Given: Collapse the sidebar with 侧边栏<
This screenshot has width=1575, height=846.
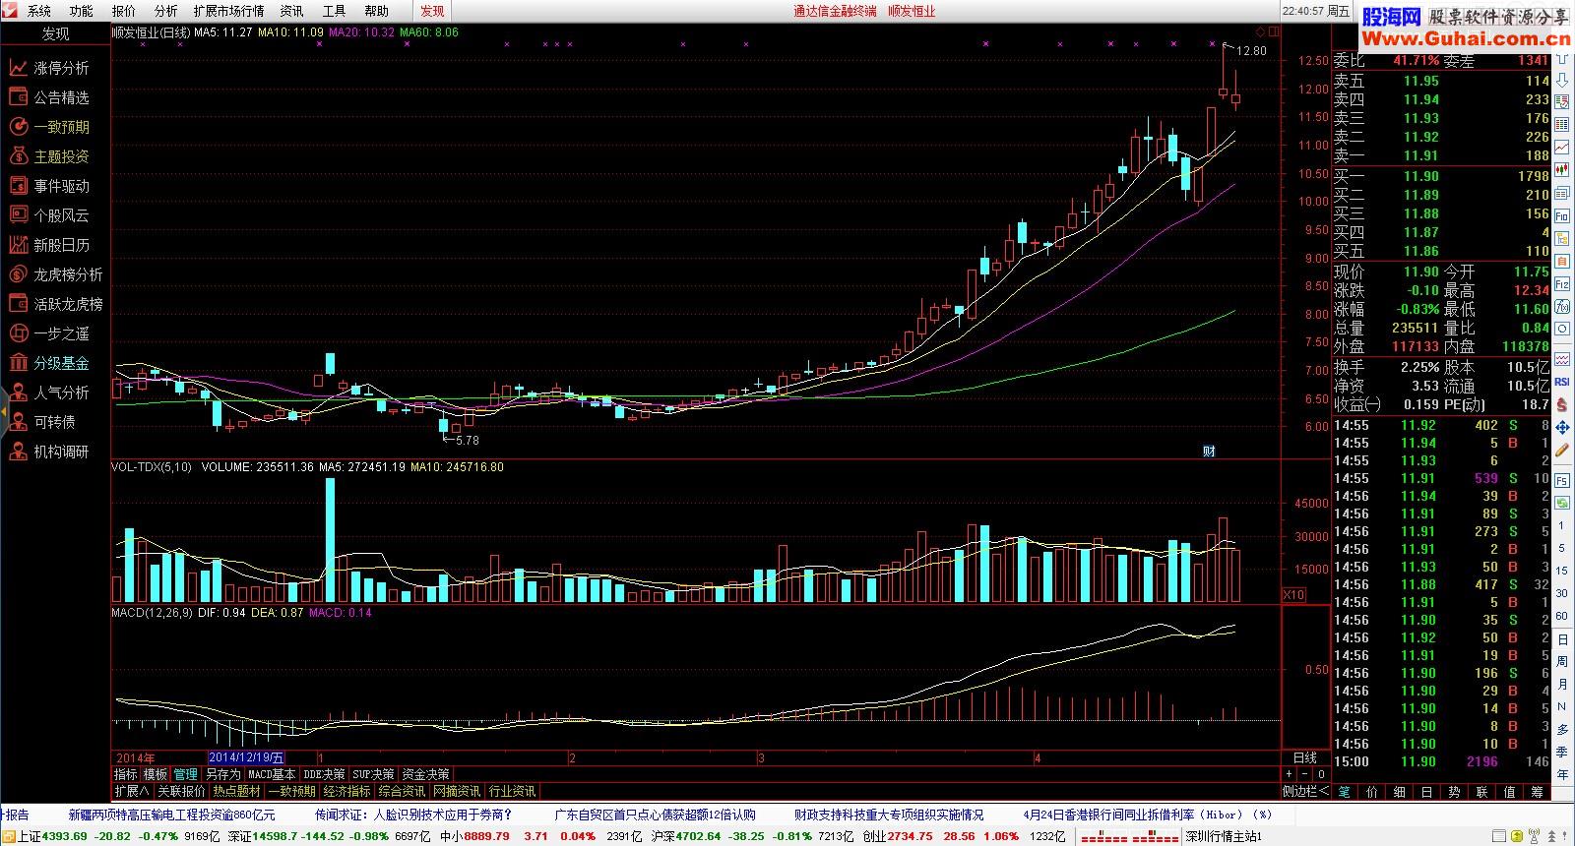Looking at the screenshot, I should (x=1305, y=791).
